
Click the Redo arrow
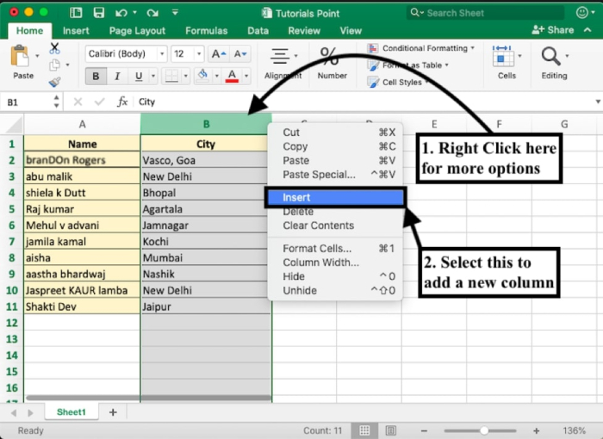152,13
